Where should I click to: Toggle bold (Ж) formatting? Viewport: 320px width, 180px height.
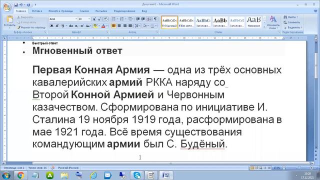pyautogui.click(x=51, y=25)
